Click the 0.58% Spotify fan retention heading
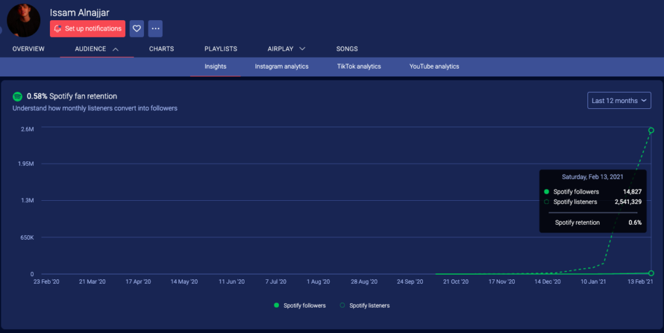 72,97
